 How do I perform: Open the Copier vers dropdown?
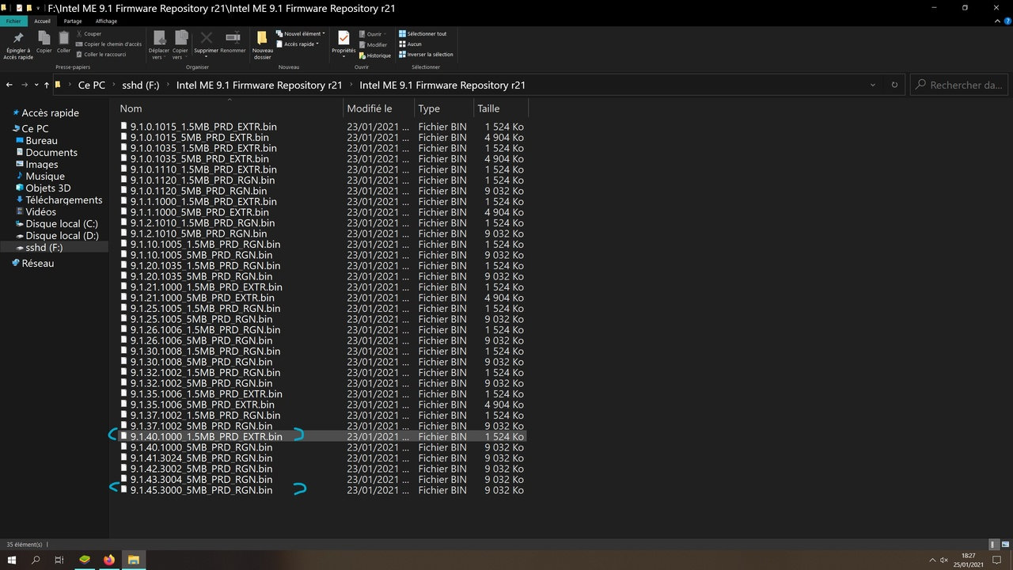click(x=180, y=46)
